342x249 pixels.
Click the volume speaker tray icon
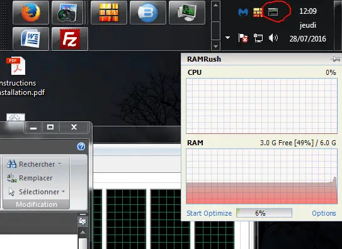pos(273,38)
